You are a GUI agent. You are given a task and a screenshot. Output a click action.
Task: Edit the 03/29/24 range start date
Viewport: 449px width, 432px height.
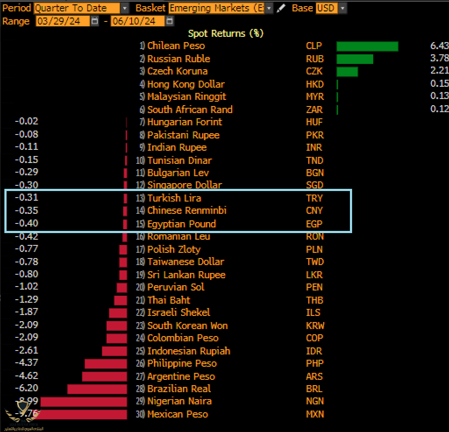(x=62, y=21)
